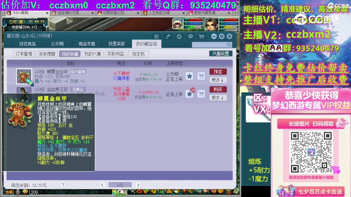Open the 助 help icon in treasure pavilion header
The width and height of the screenshot is (351, 197).
156,36
